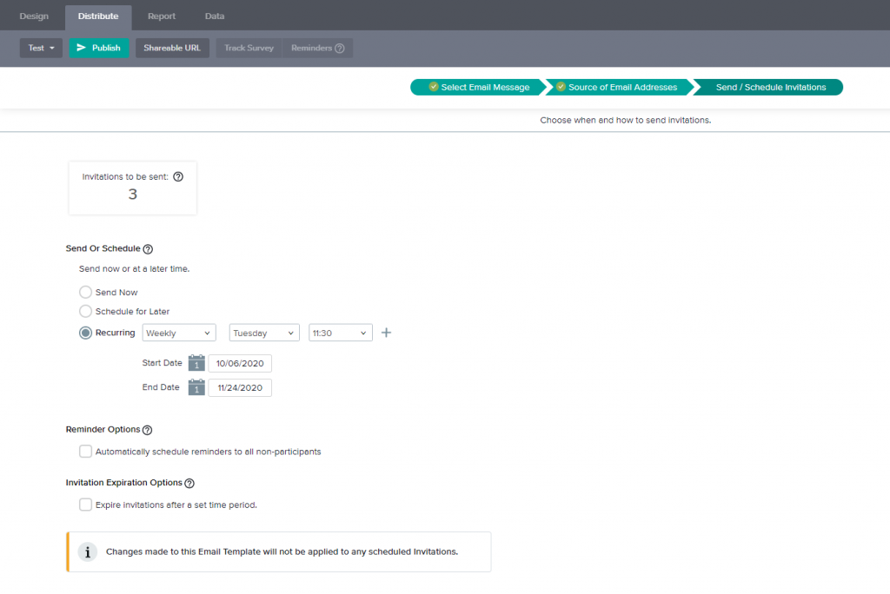Click the plus icon to add another recurrence

pyautogui.click(x=386, y=332)
